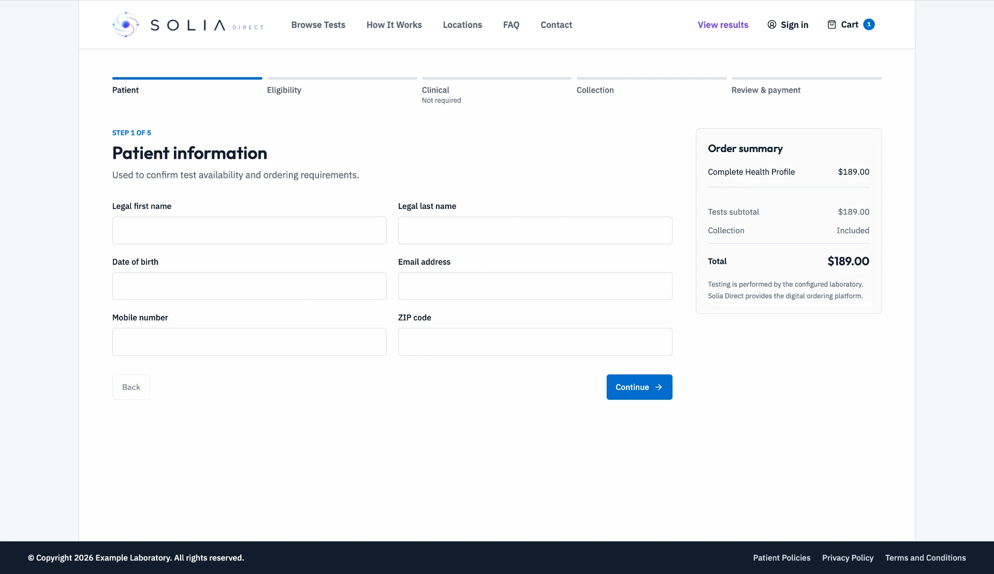Image resolution: width=994 pixels, height=574 pixels.
Task: Click into Email address field
Action: pyautogui.click(x=535, y=286)
